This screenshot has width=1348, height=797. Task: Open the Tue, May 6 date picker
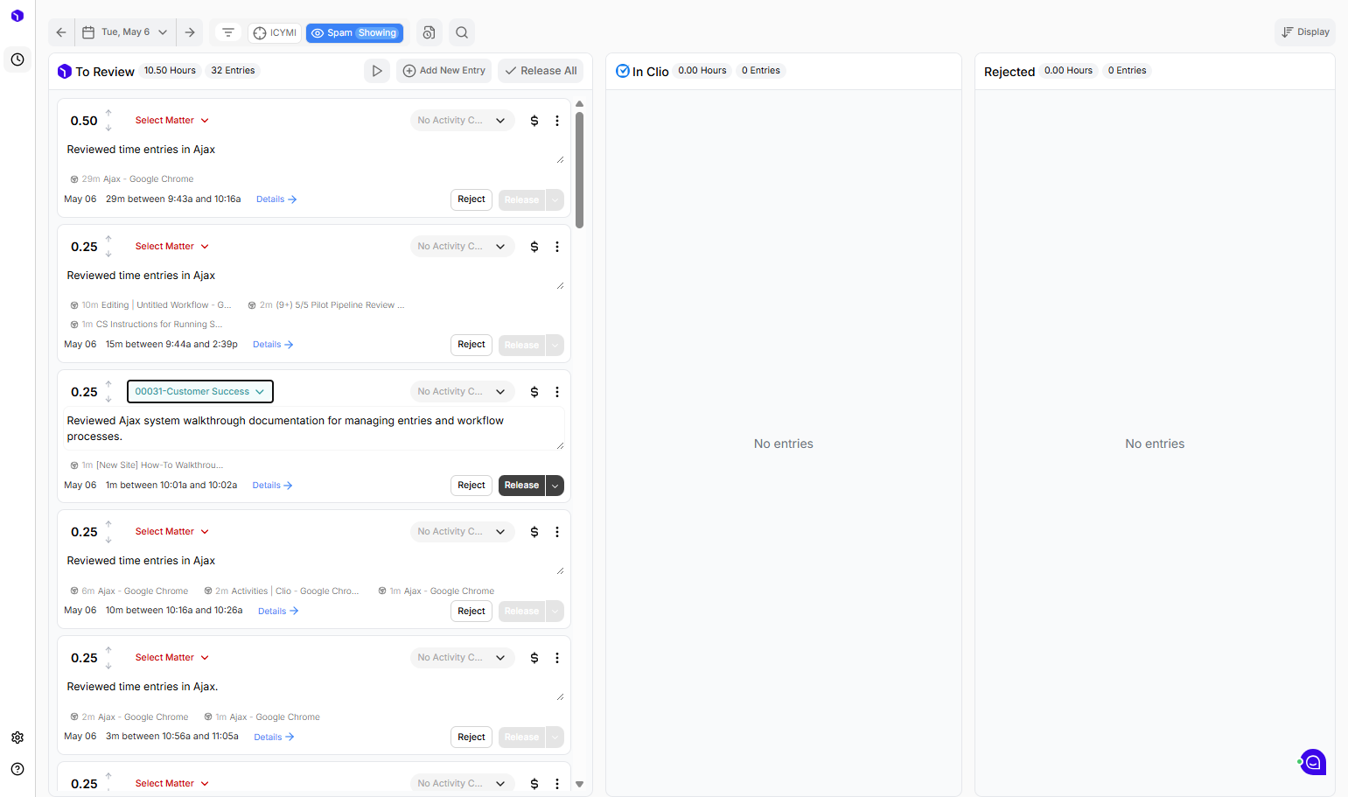click(x=126, y=32)
